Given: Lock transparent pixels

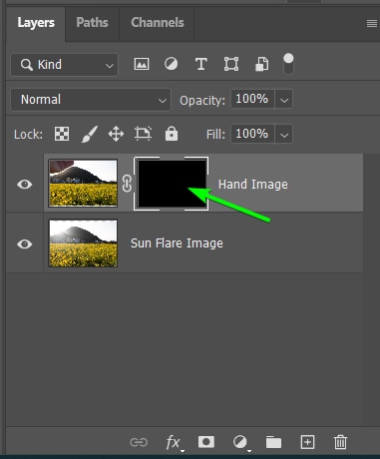Looking at the screenshot, I should 62,134.
